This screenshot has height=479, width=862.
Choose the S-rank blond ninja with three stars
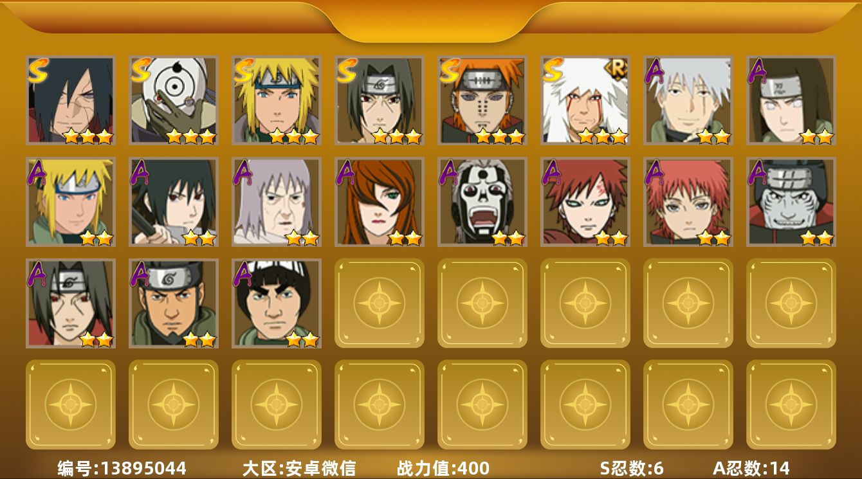[x=277, y=100]
